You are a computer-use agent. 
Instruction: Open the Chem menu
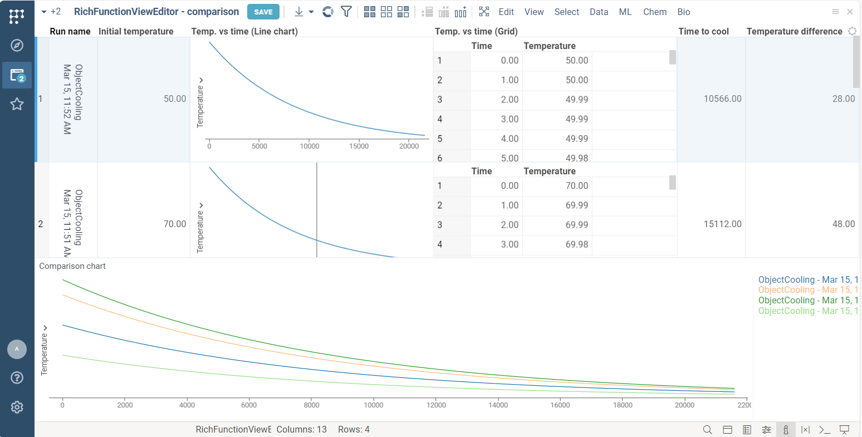654,12
